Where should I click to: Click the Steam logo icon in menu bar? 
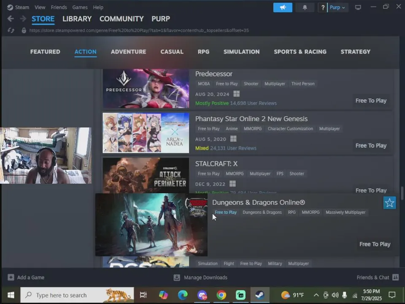pos(10,7)
